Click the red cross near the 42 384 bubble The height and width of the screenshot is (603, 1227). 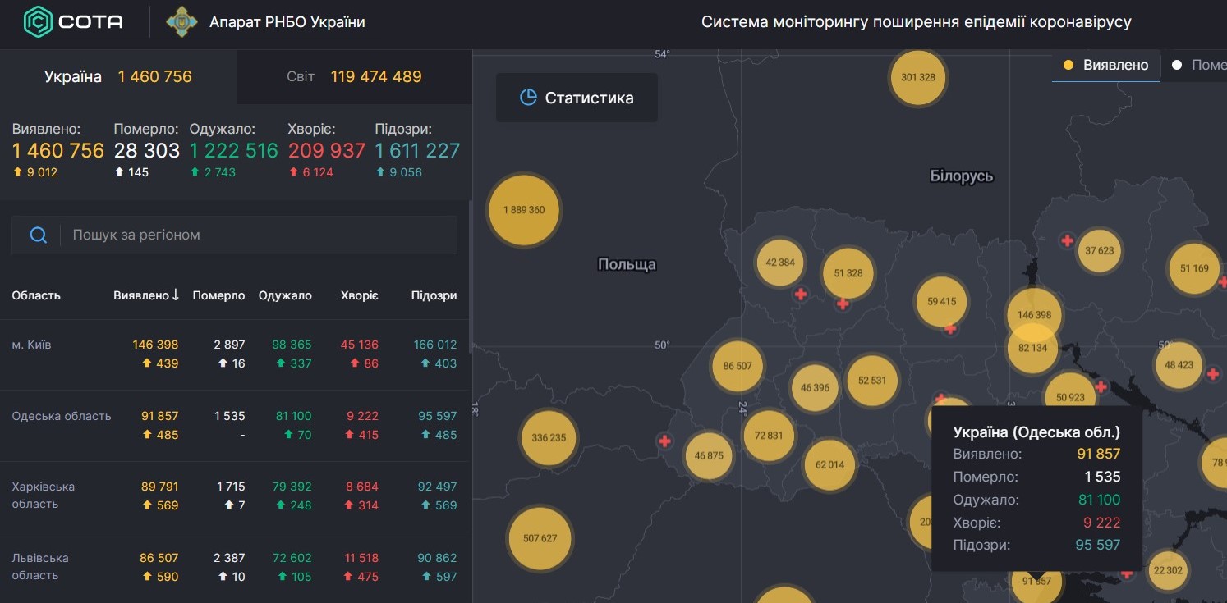(801, 294)
